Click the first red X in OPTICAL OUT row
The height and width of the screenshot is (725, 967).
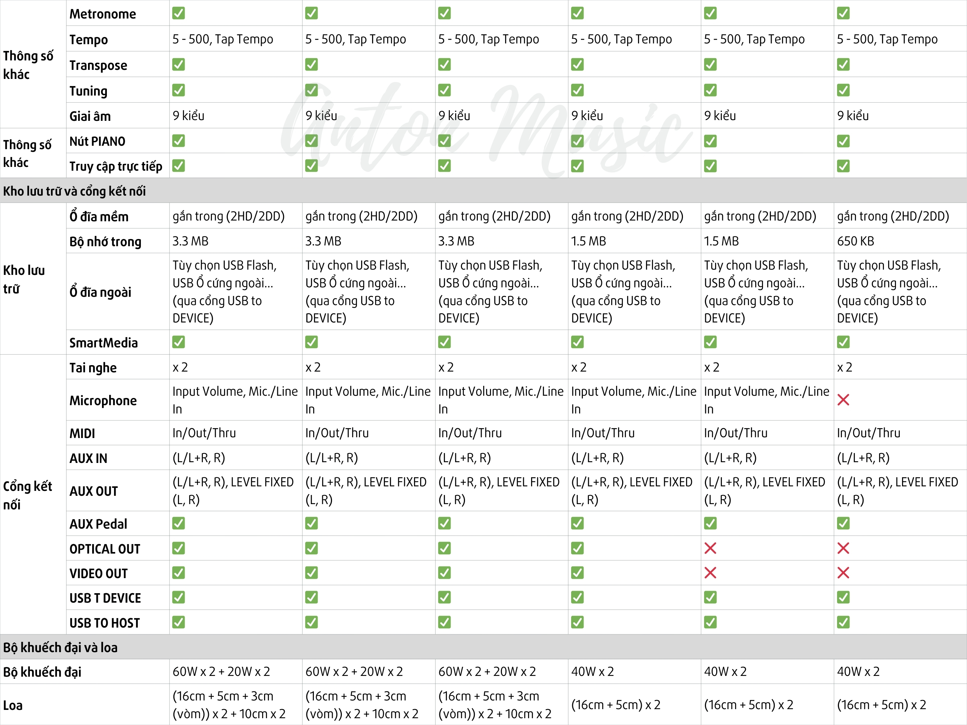point(710,548)
